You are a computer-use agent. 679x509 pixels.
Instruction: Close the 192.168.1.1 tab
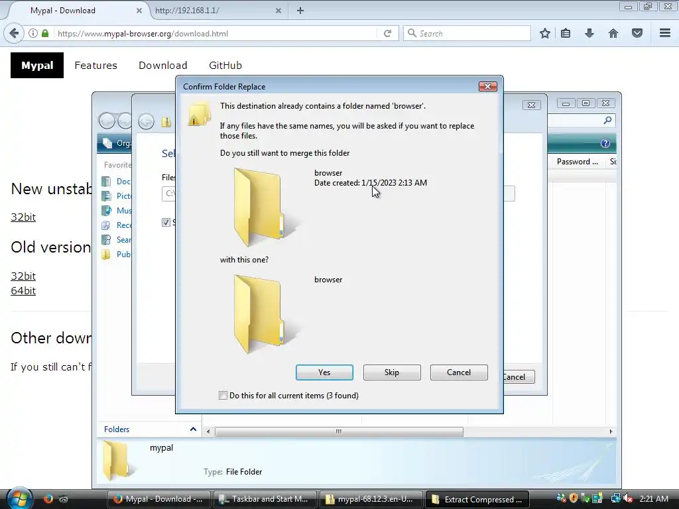pos(278,11)
